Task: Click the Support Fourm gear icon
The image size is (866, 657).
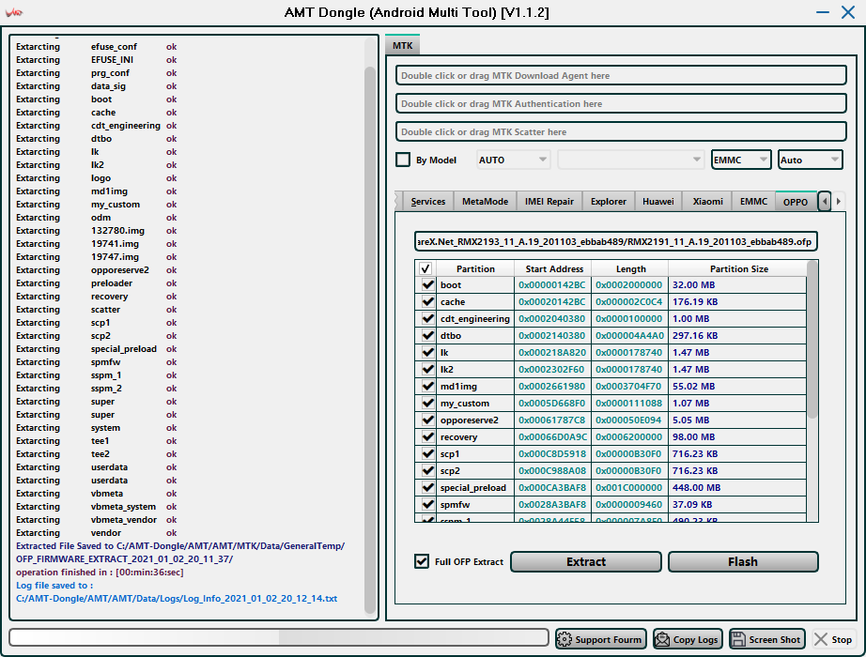Action: click(564, 639)
